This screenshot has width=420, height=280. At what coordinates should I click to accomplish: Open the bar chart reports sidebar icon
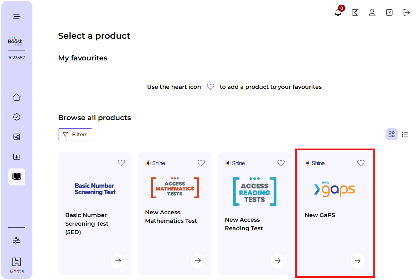[x=17, y=157]
